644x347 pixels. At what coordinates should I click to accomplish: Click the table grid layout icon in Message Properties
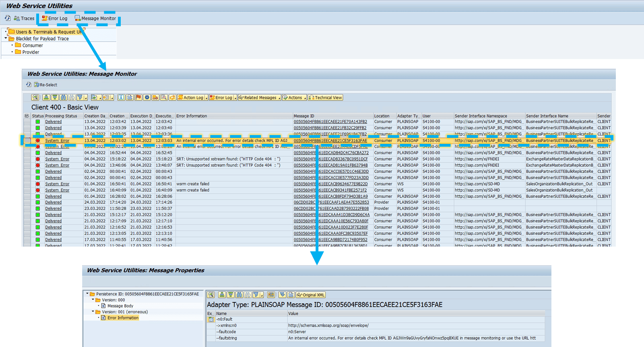tap(271, 295)
